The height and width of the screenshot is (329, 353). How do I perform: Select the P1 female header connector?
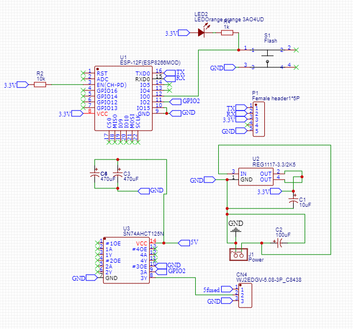[x=258, y=119]
